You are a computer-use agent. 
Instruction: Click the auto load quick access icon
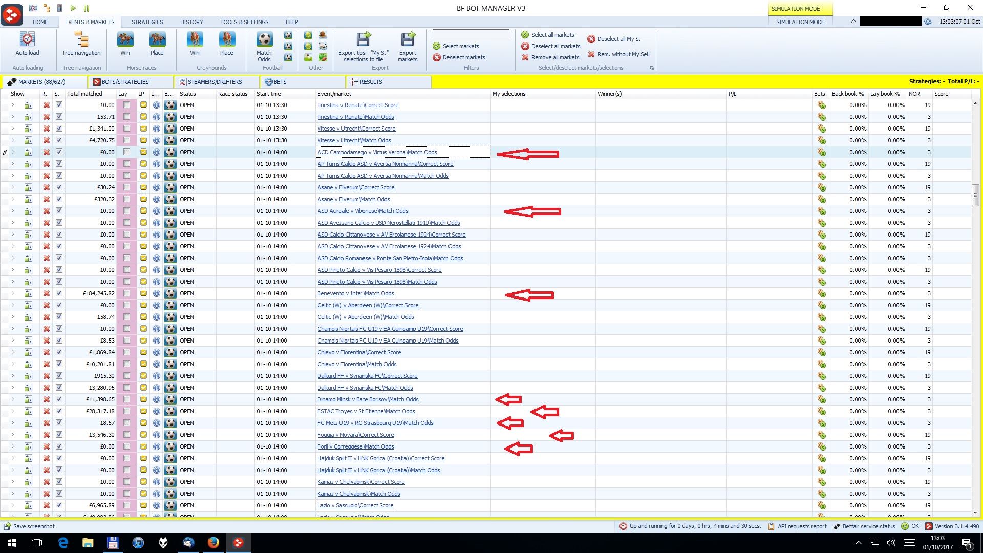(x=33, y=8)
